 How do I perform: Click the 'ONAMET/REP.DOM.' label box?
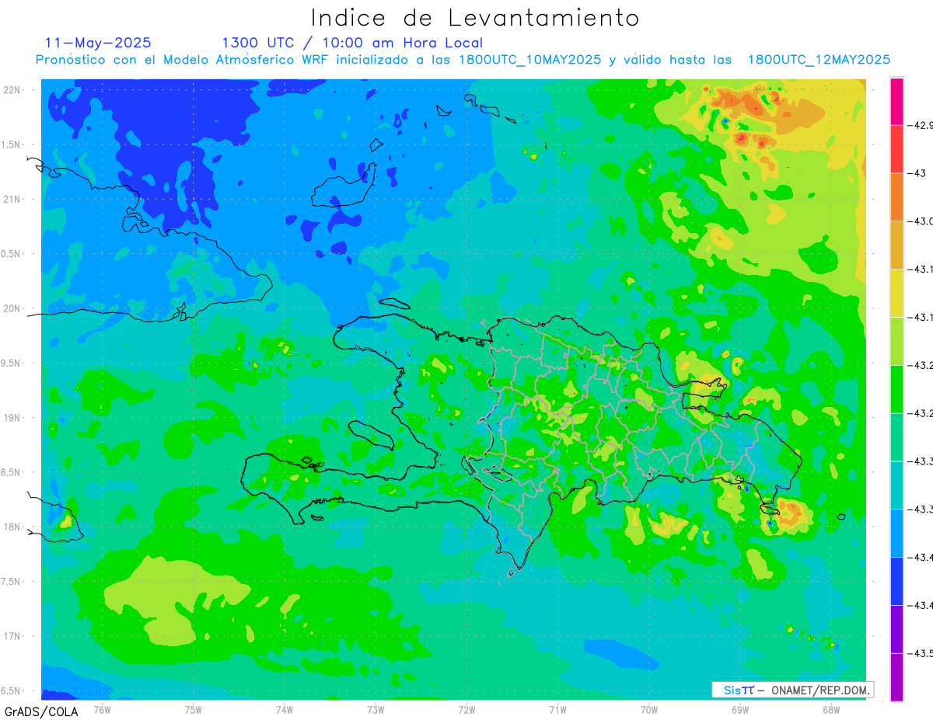pyautogui.click(x=791, y=690)
